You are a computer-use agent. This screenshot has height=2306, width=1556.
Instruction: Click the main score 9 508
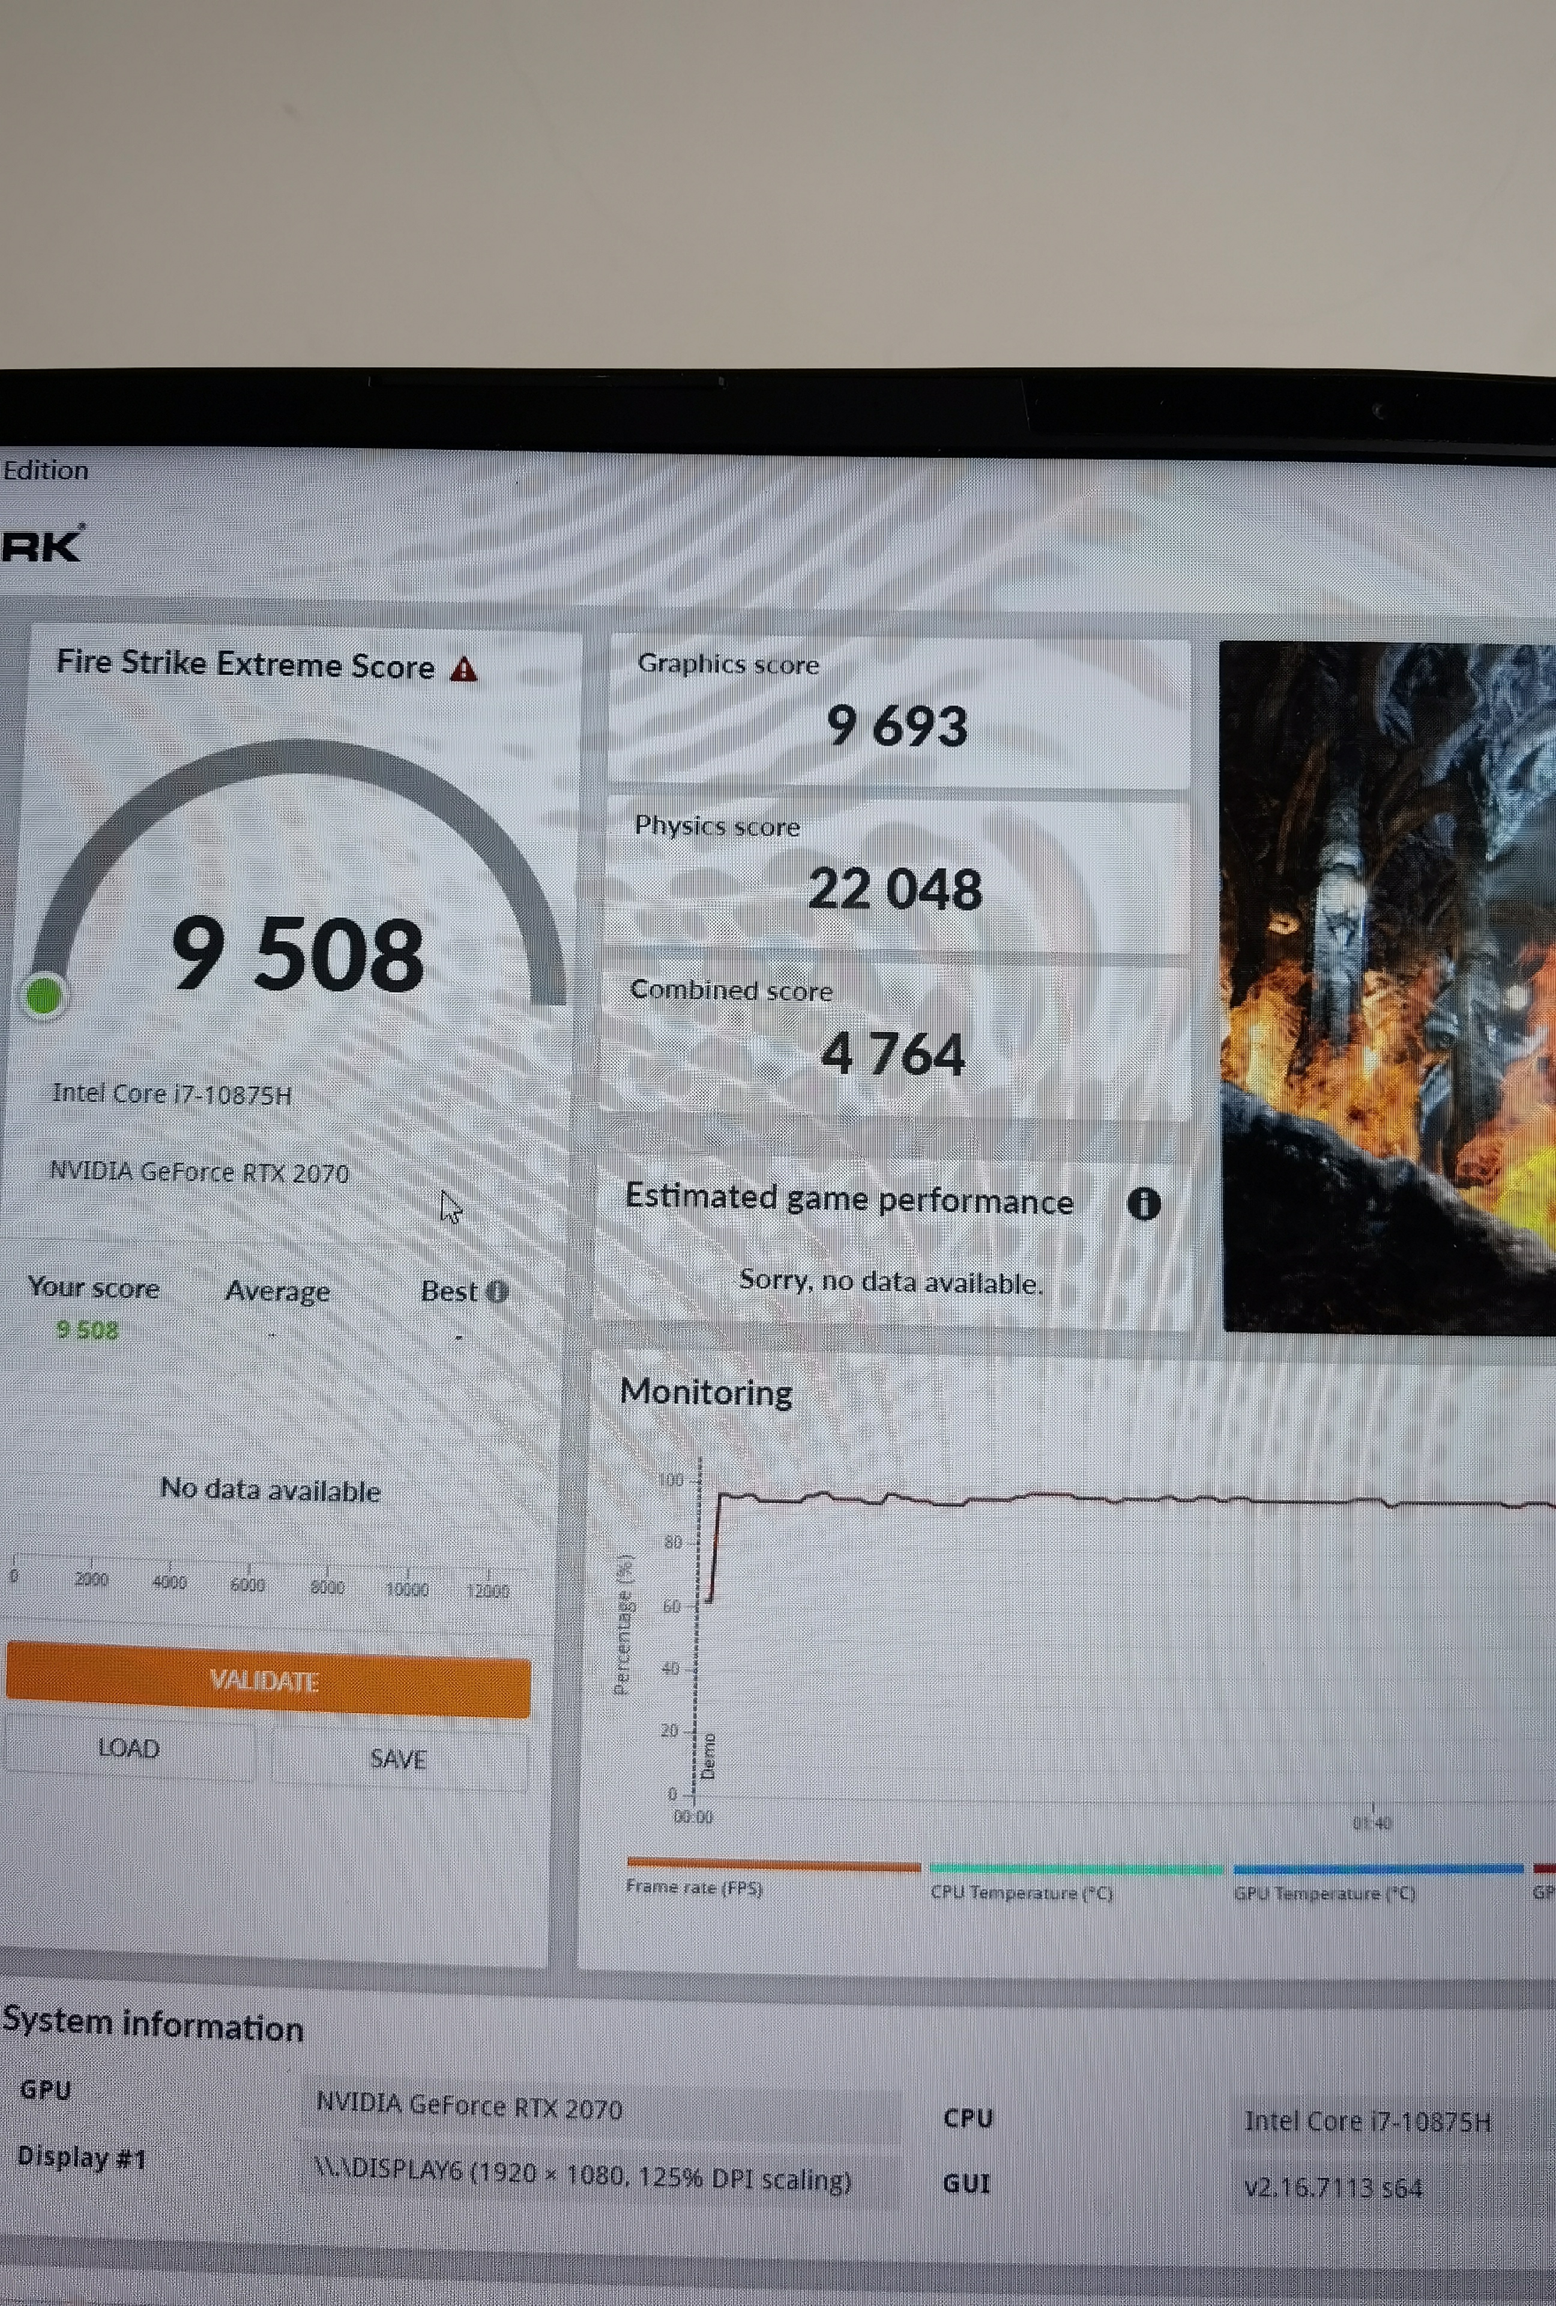(298, 954)
